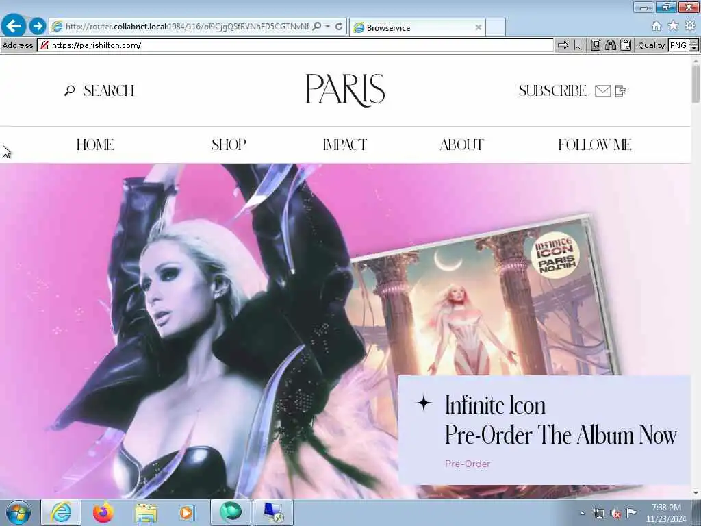Click the Infinite Icon album cover image
This screenshot has height=526, width=701.
(x=483, y=304)
